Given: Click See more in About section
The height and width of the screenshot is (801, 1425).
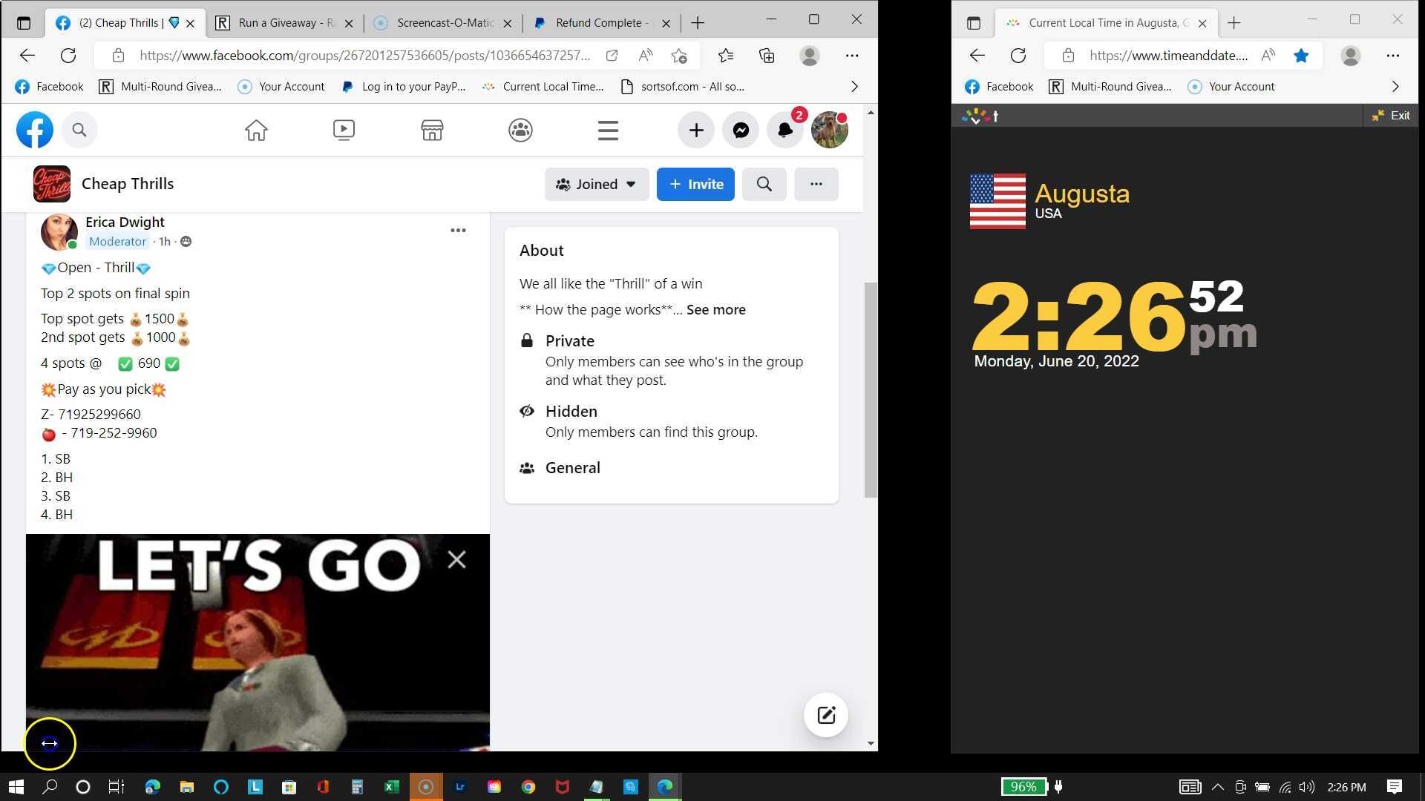Looking at the screenshot, I should 715,310.
